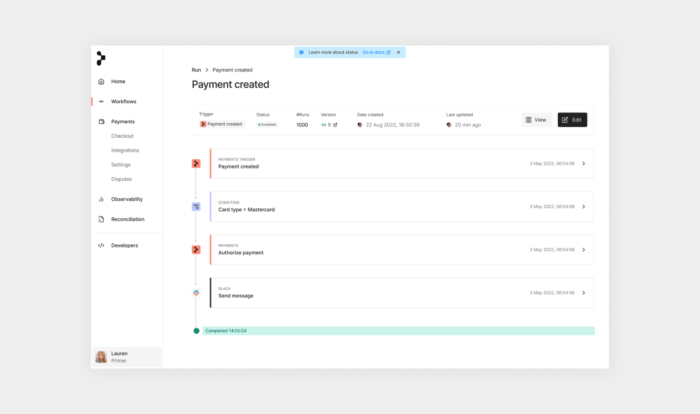Select the Integrations submenu item
The width and height of the screenshot is (700, 414).
pos(125,151)
